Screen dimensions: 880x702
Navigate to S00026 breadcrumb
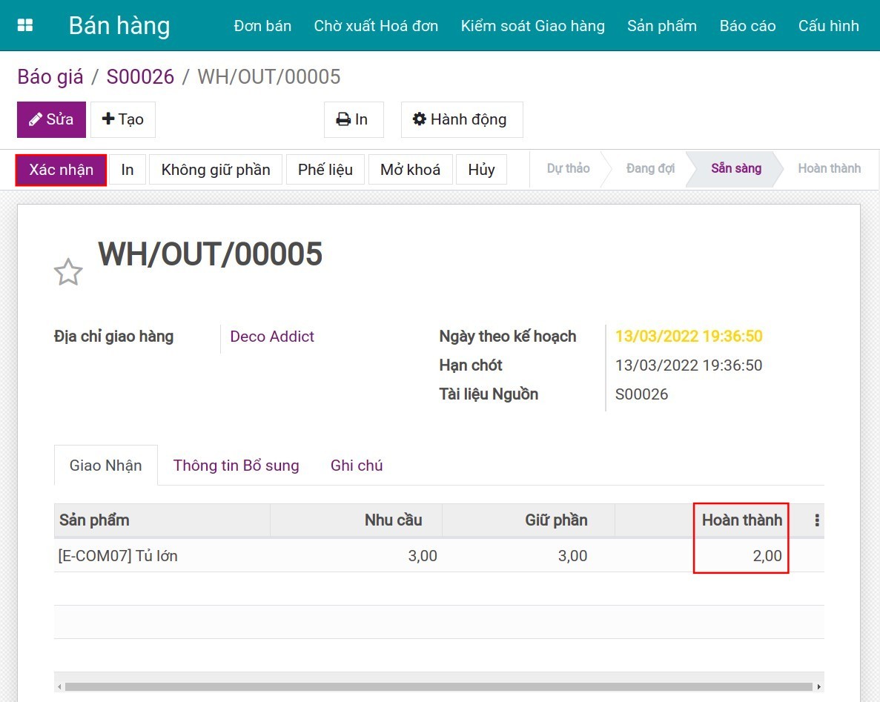pos(140,77)
